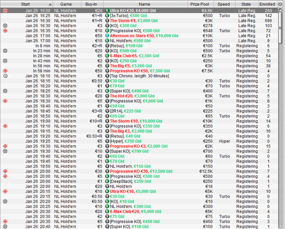Select '6-Max Club €5, €2,500 Gtd' tournament
285x229 pixels.
tap(134, 56)
